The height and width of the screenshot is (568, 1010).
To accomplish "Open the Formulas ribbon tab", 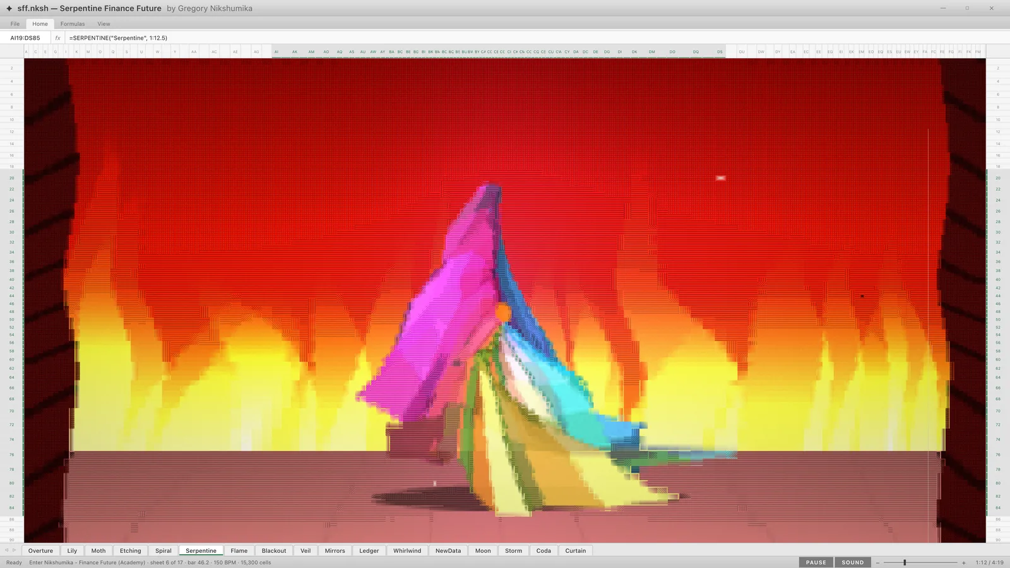I will (73, 24).
